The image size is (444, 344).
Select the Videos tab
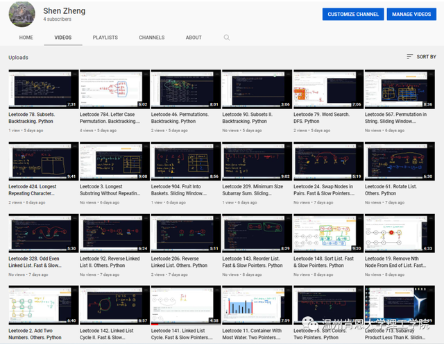point(63,38)
